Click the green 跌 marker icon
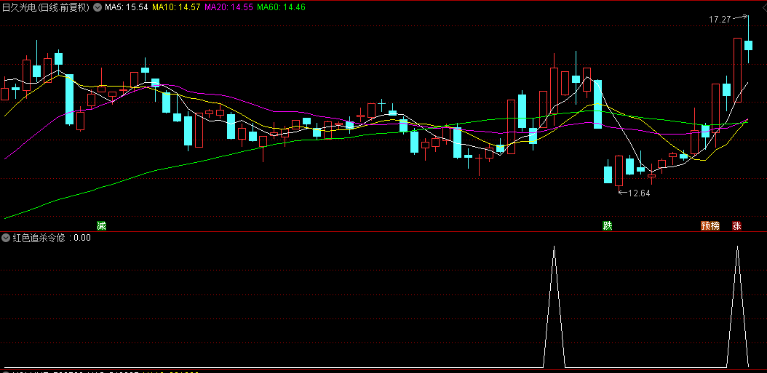 point(607,226)
